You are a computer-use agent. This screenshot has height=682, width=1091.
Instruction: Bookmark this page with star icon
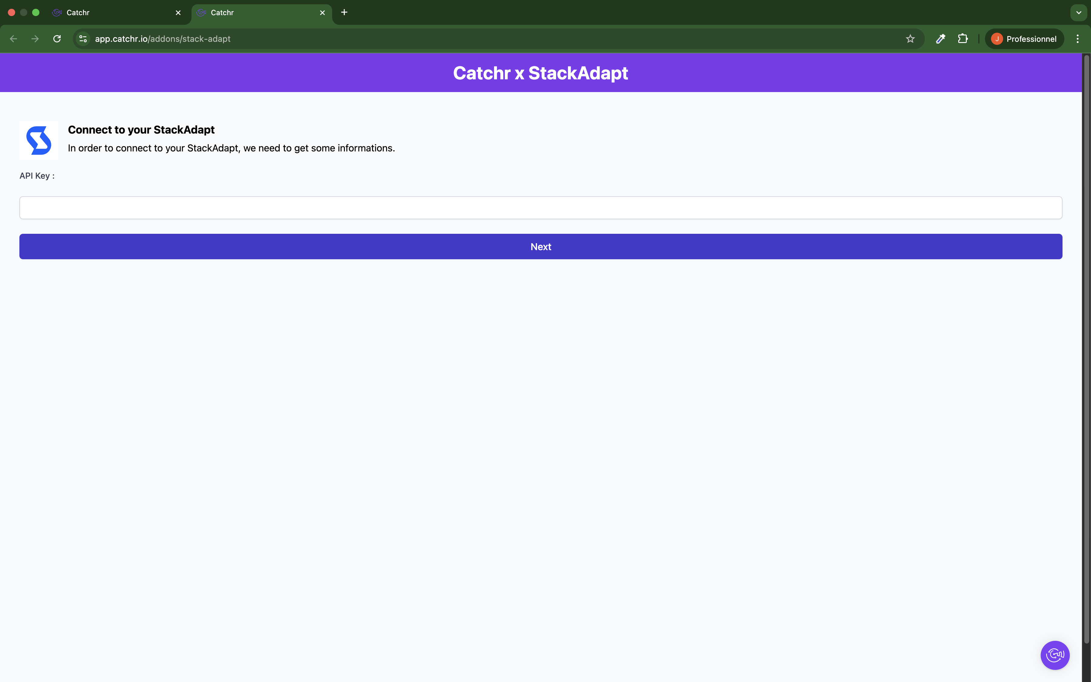point(910,39)
